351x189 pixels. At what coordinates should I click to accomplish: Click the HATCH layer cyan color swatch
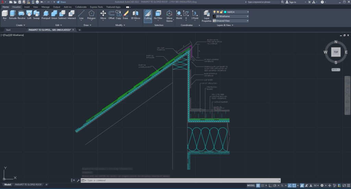coord(225,12)
